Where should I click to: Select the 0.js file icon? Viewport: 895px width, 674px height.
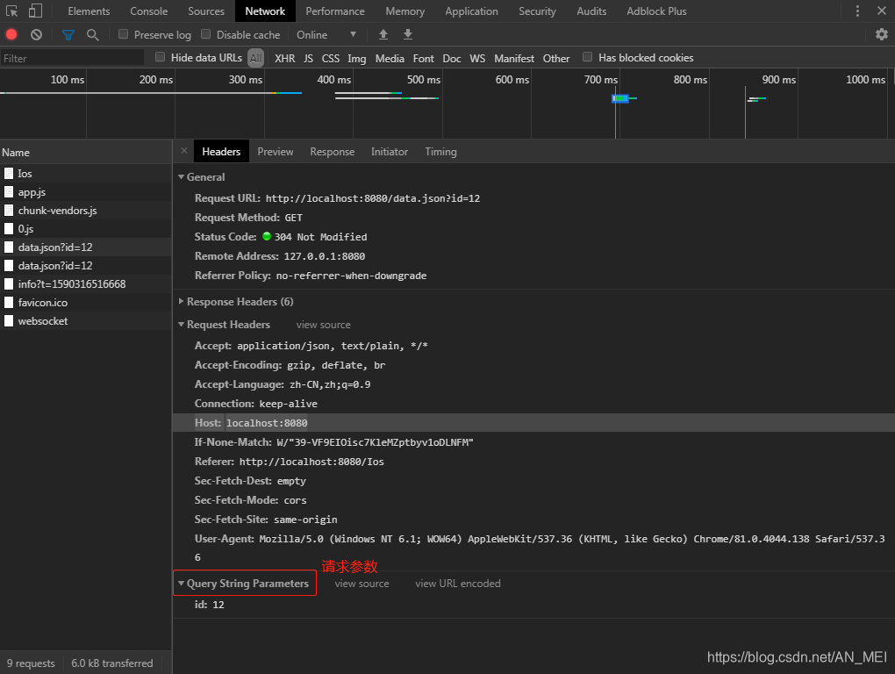click(9, 229)
